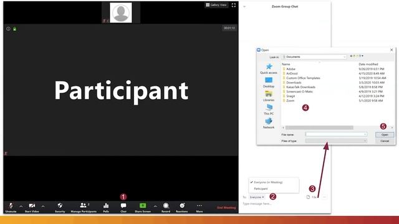
Task: Open the Reactions icon
Action: (x=182, y=205)
